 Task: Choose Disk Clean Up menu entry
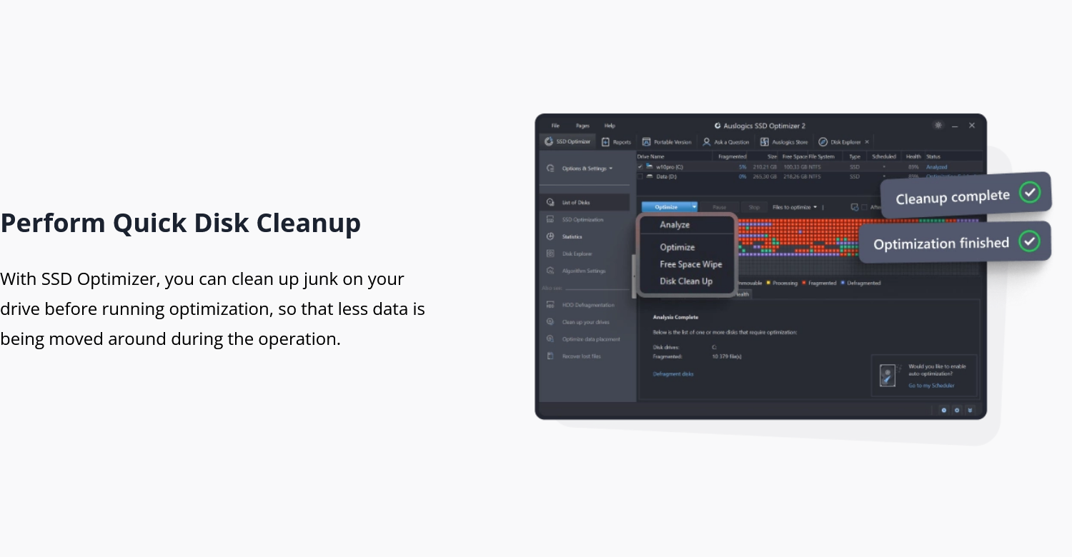tap(687, 281)
